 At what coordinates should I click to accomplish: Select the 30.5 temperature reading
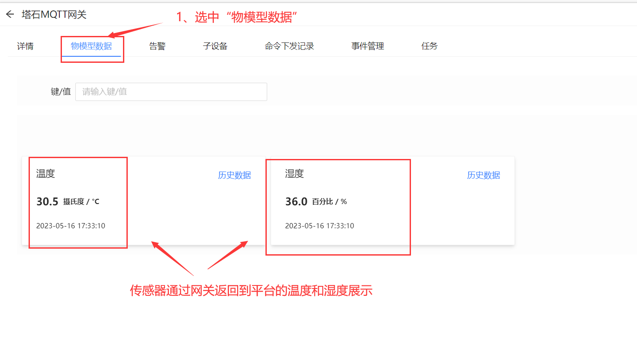tap(47, 201)
